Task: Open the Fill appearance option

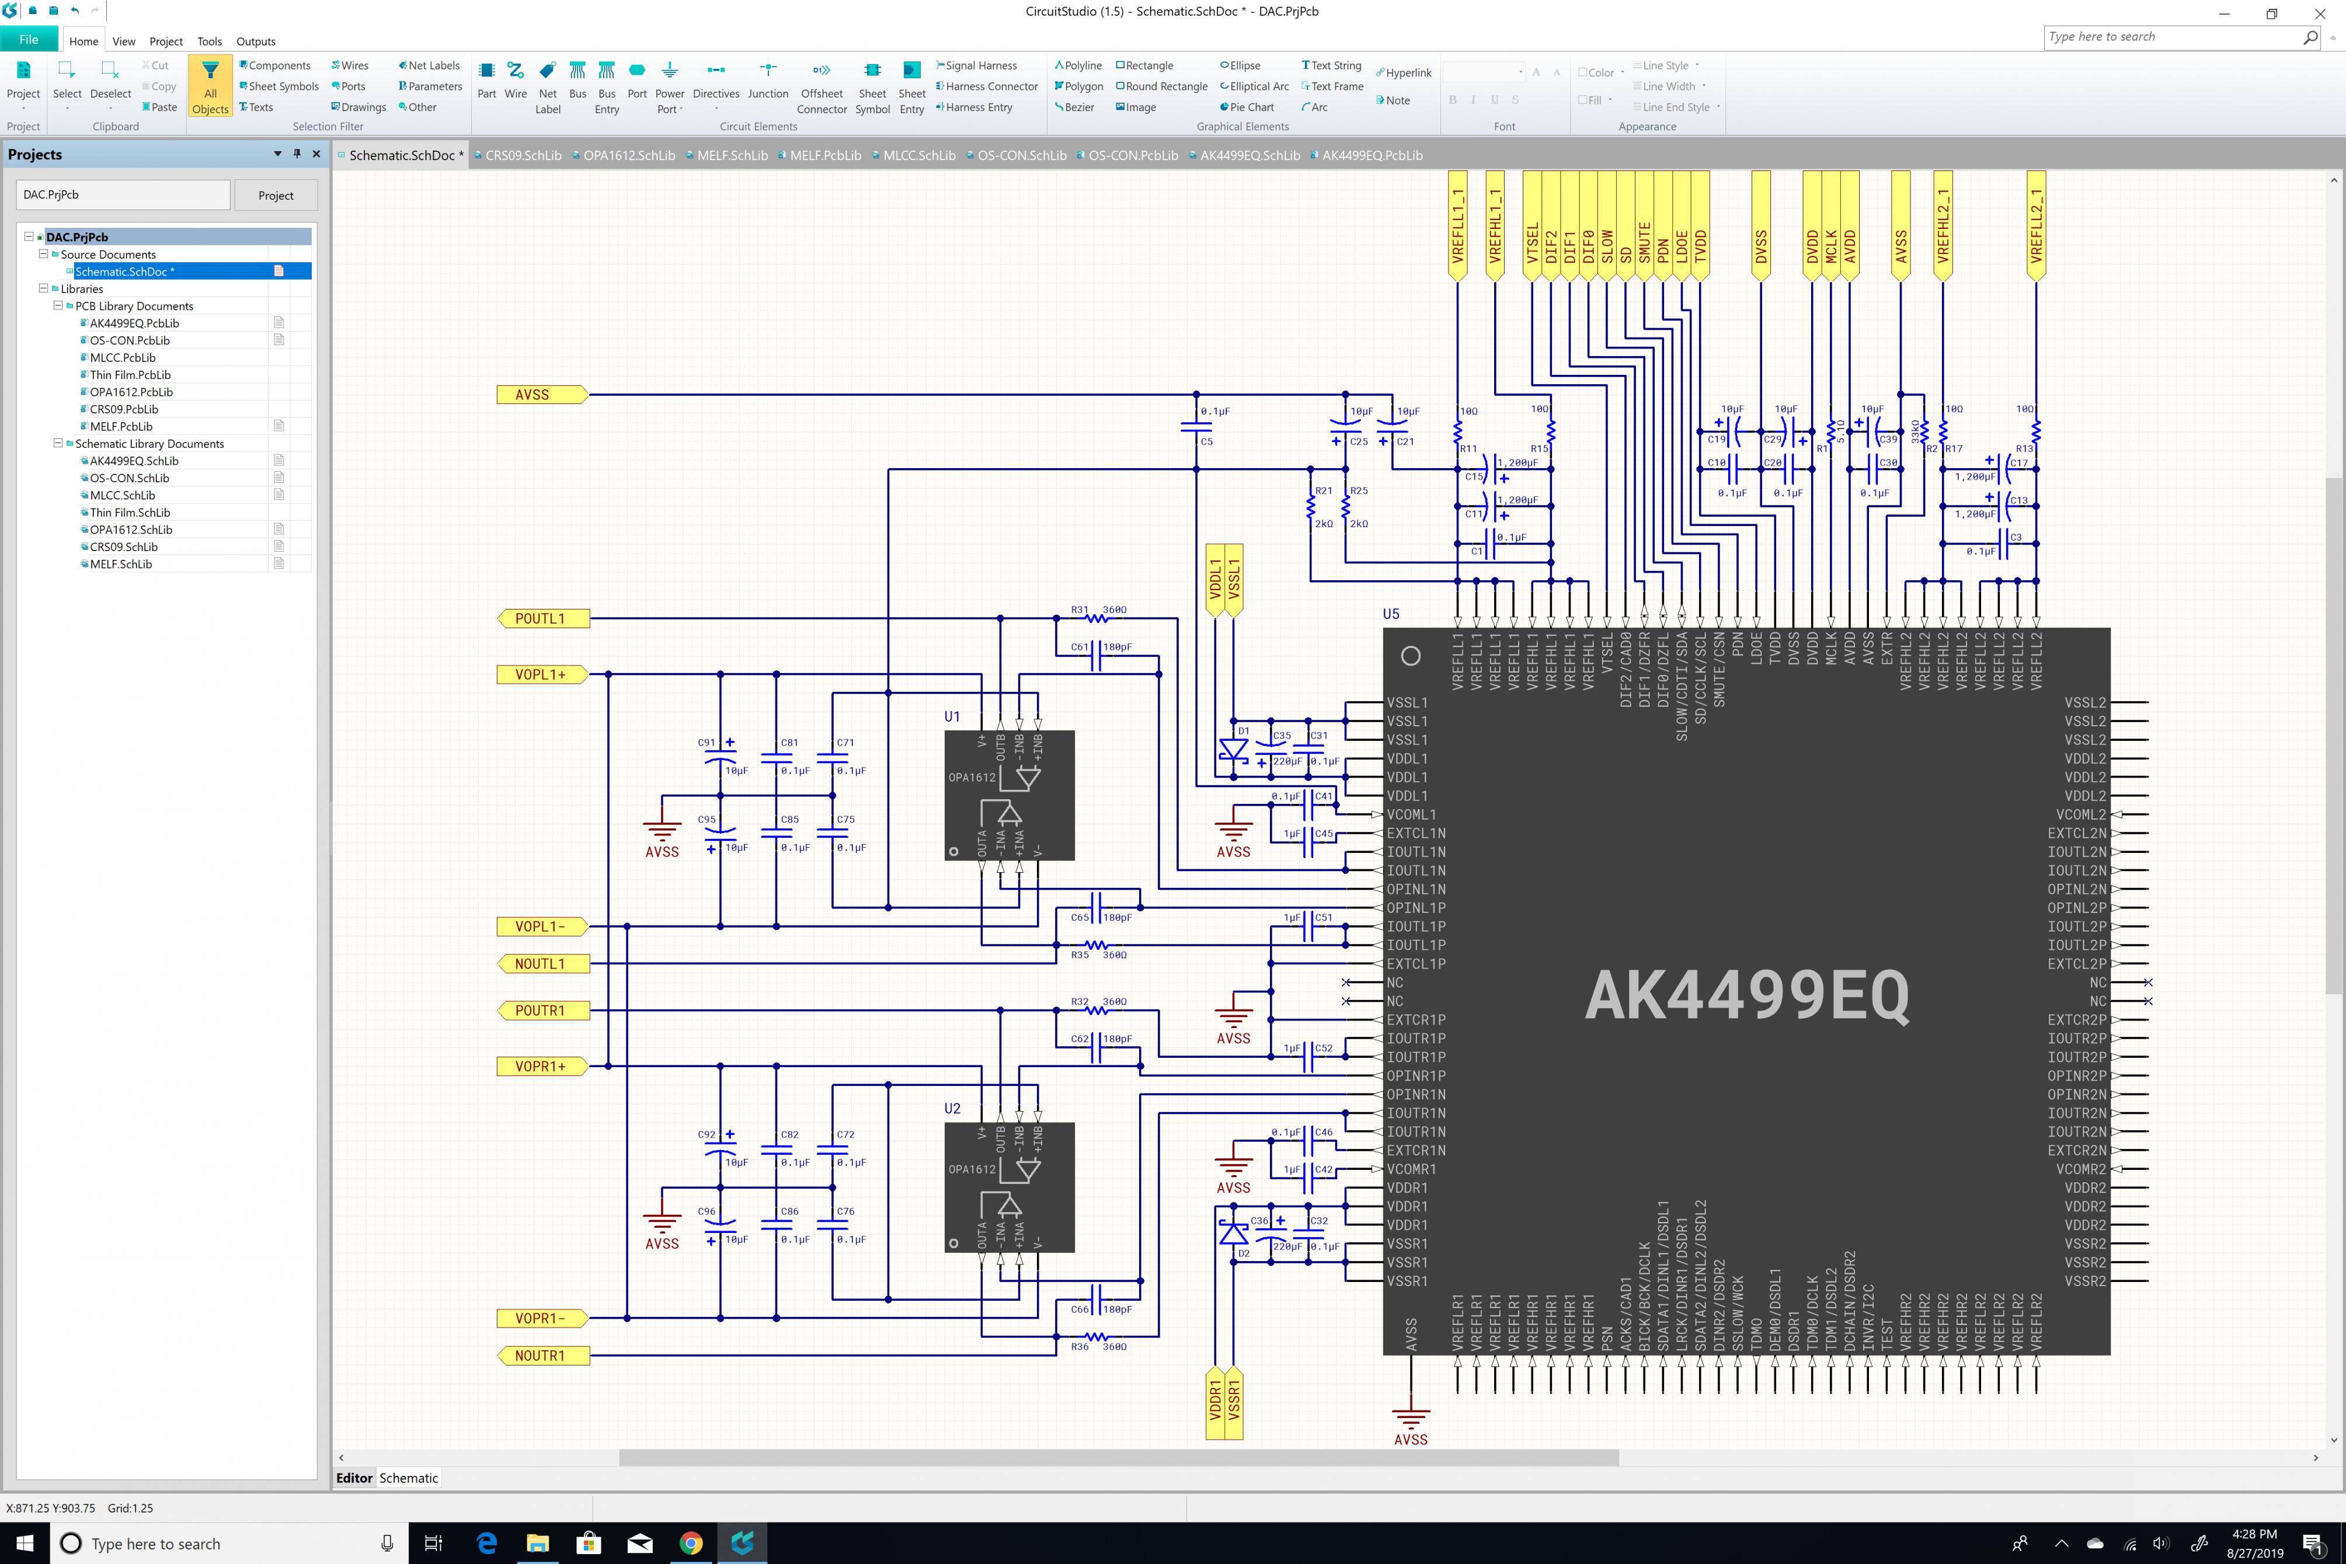Action: pos(1594,100)
